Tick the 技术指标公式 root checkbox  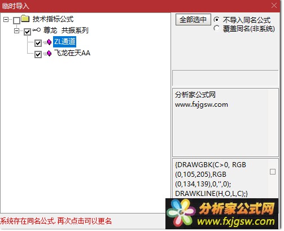coord(16,20)
